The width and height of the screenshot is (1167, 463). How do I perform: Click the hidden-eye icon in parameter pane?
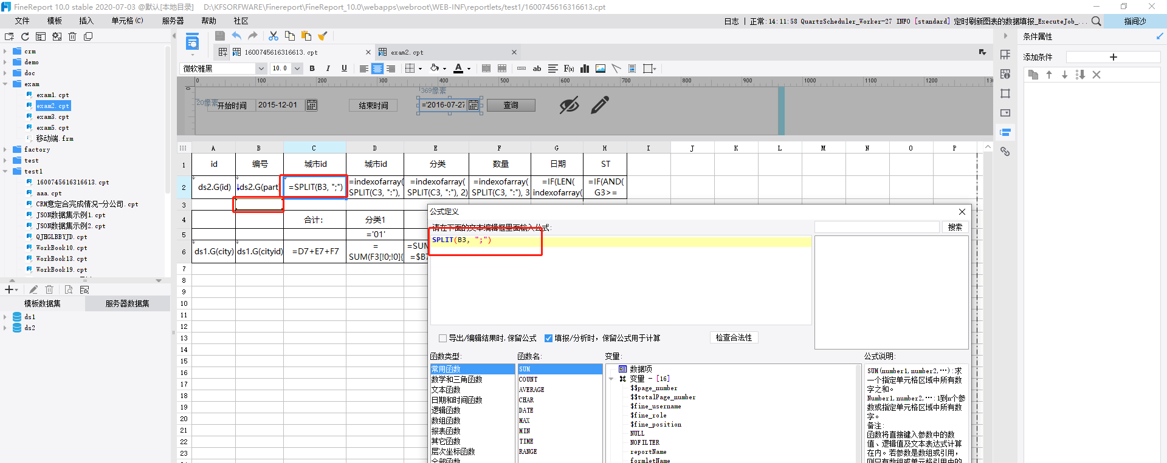570,105
